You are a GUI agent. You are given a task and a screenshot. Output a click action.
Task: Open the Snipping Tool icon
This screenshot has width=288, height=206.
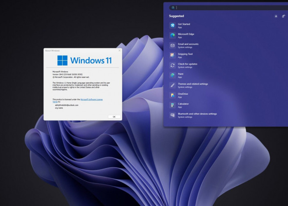pos(172,55)
